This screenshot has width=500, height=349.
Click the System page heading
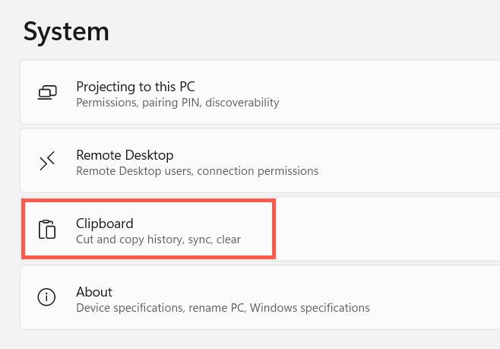(x=66, y=31)
